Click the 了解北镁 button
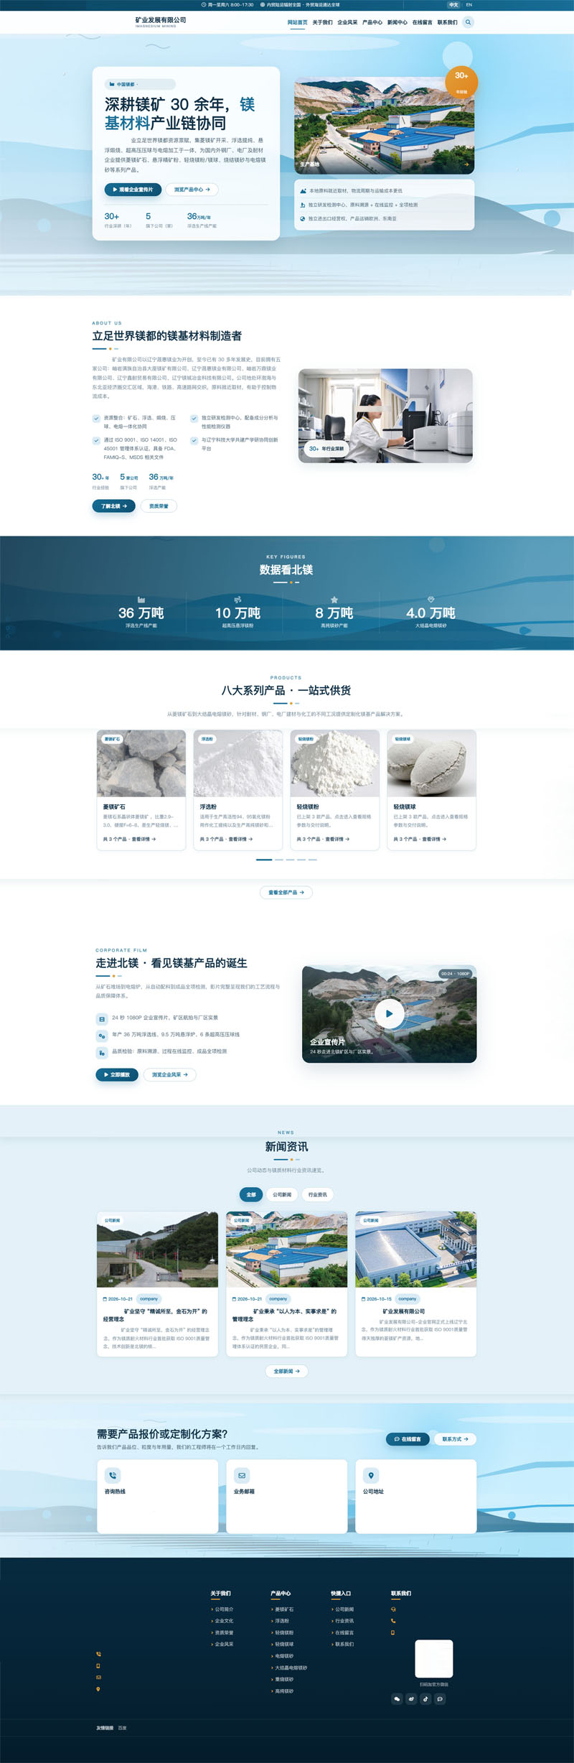The height and width of the screenshot is (1763, 574). (x=113, y=506)
